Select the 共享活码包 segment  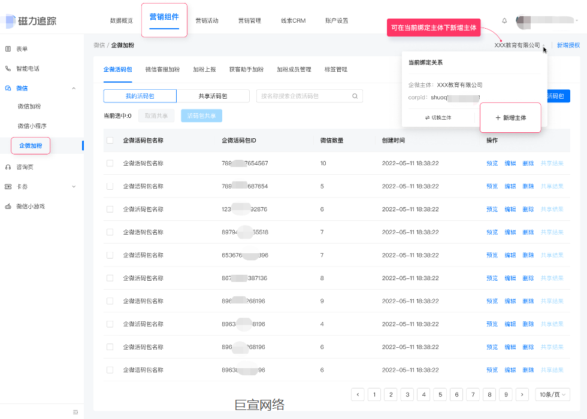click(213, 96)
